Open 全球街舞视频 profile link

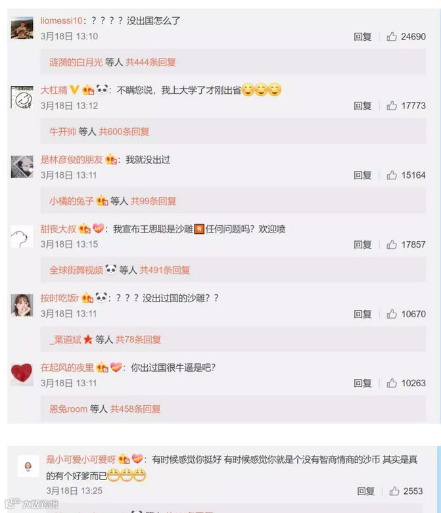(76, 270)
